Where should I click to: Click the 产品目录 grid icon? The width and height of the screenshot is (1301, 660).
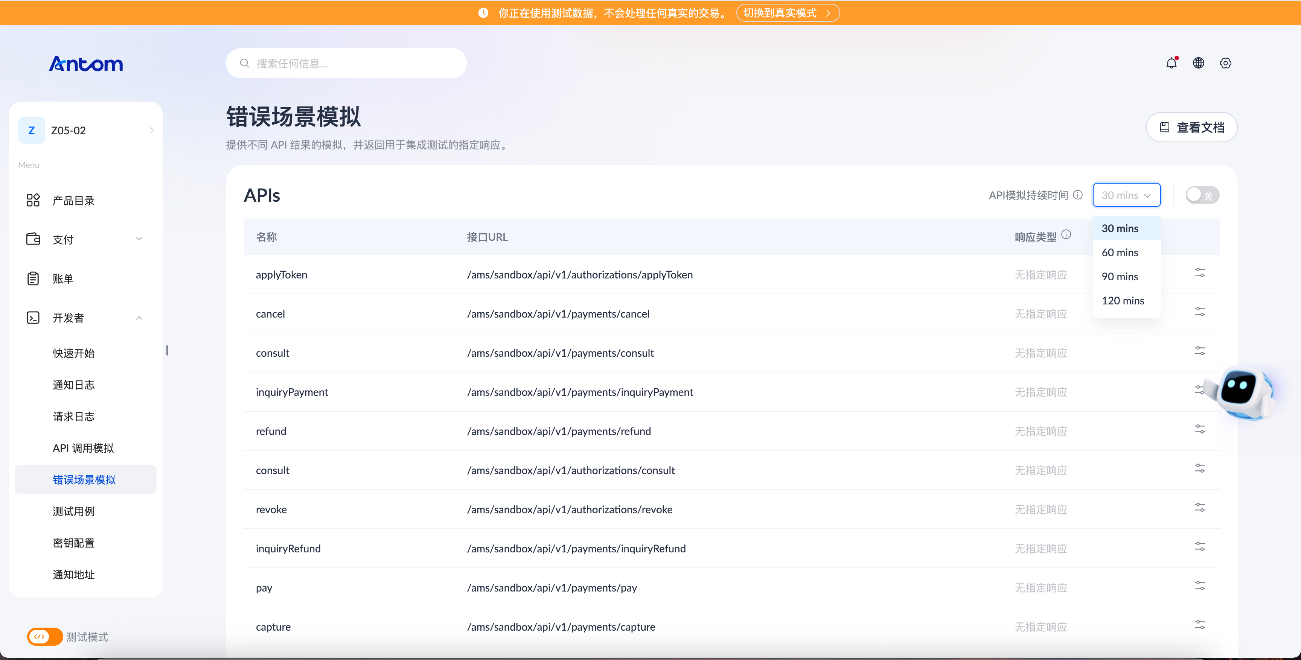tap(34, 201)
